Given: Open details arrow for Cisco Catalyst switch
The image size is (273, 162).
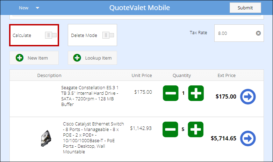Looking at the screenshot, I should point(247,138).
